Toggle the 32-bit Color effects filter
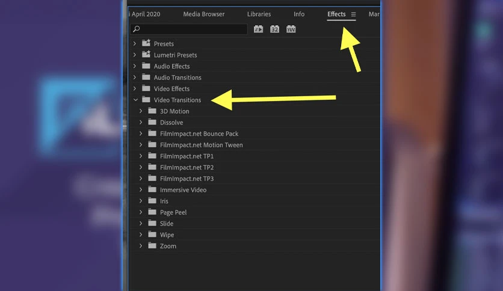This screenshot has width=503, height=291. point(274,29)
